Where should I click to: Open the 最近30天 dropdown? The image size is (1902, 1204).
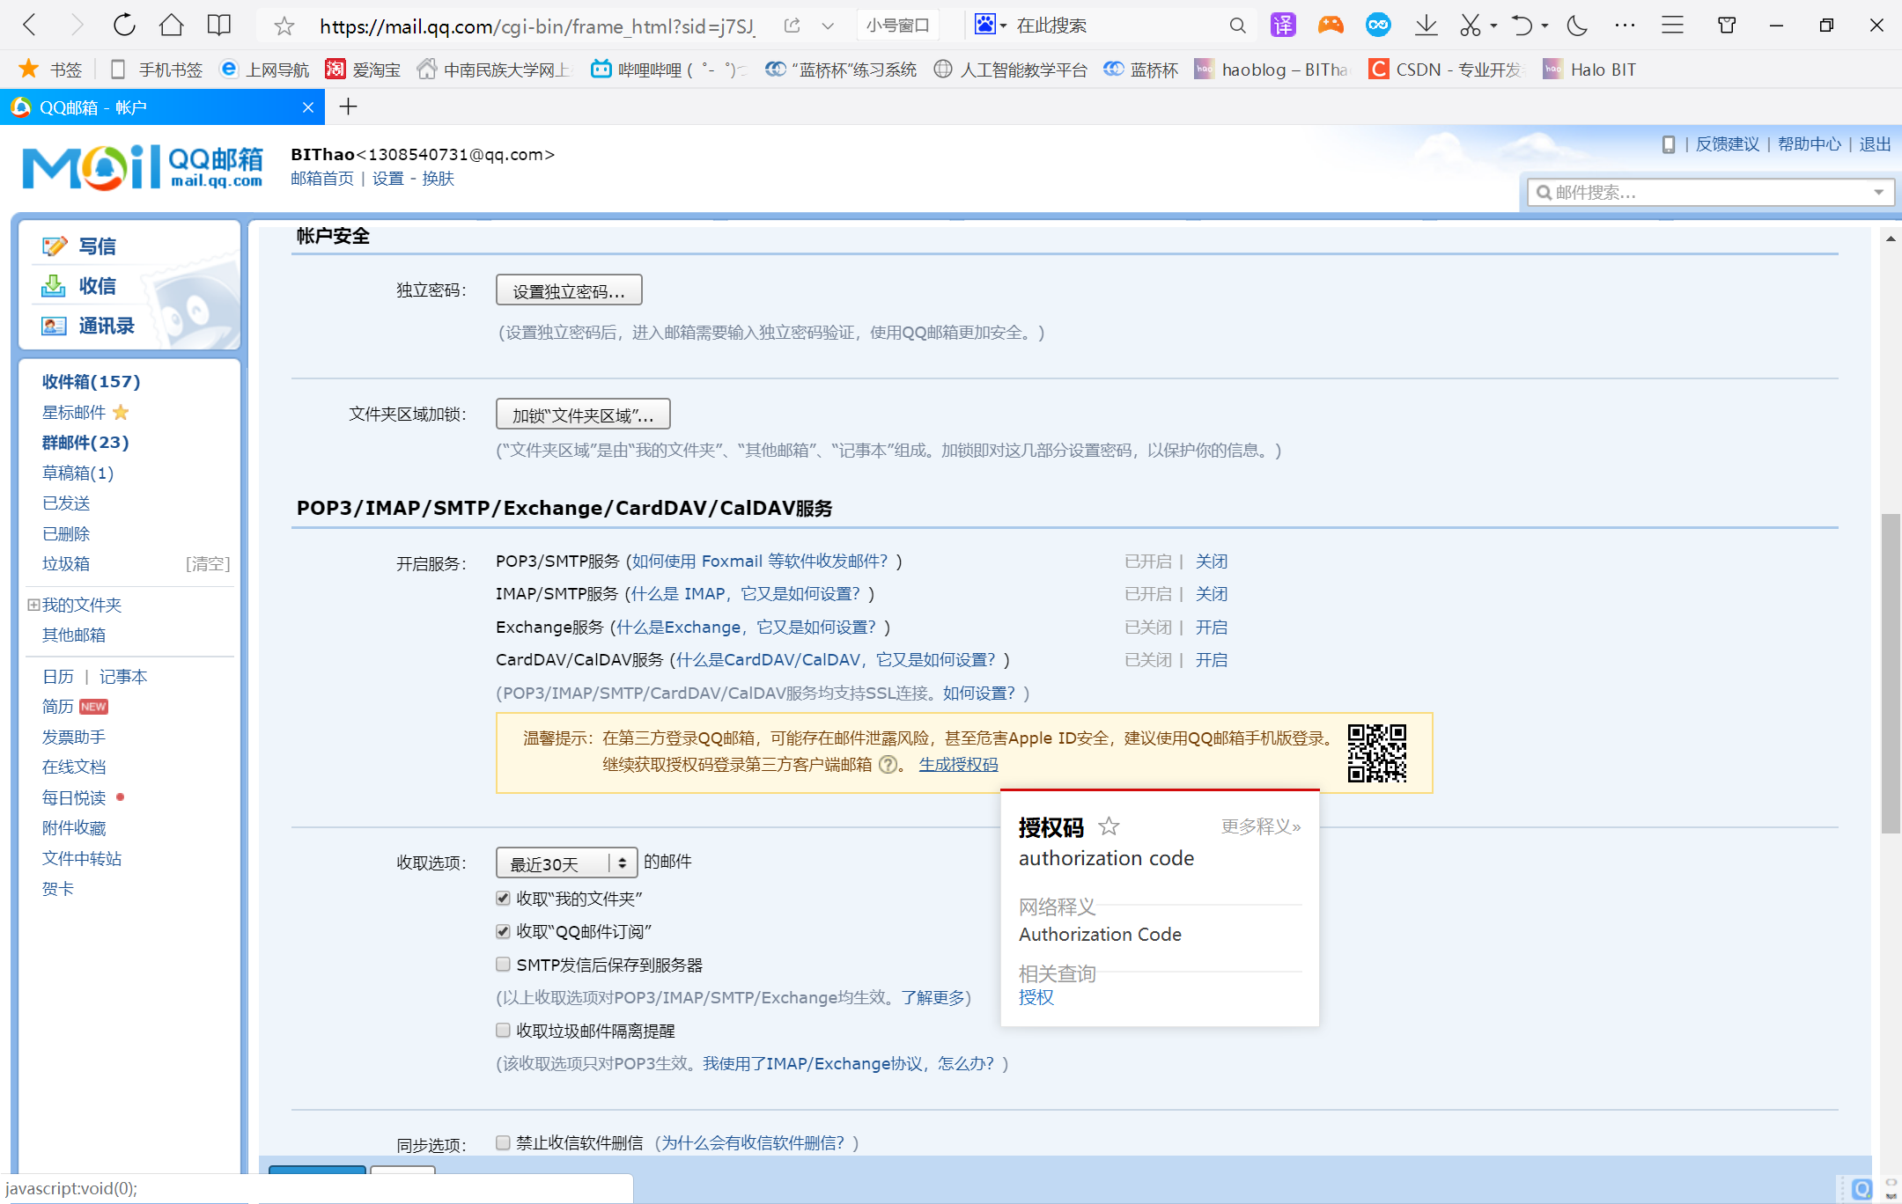click(x=566, y=863)
